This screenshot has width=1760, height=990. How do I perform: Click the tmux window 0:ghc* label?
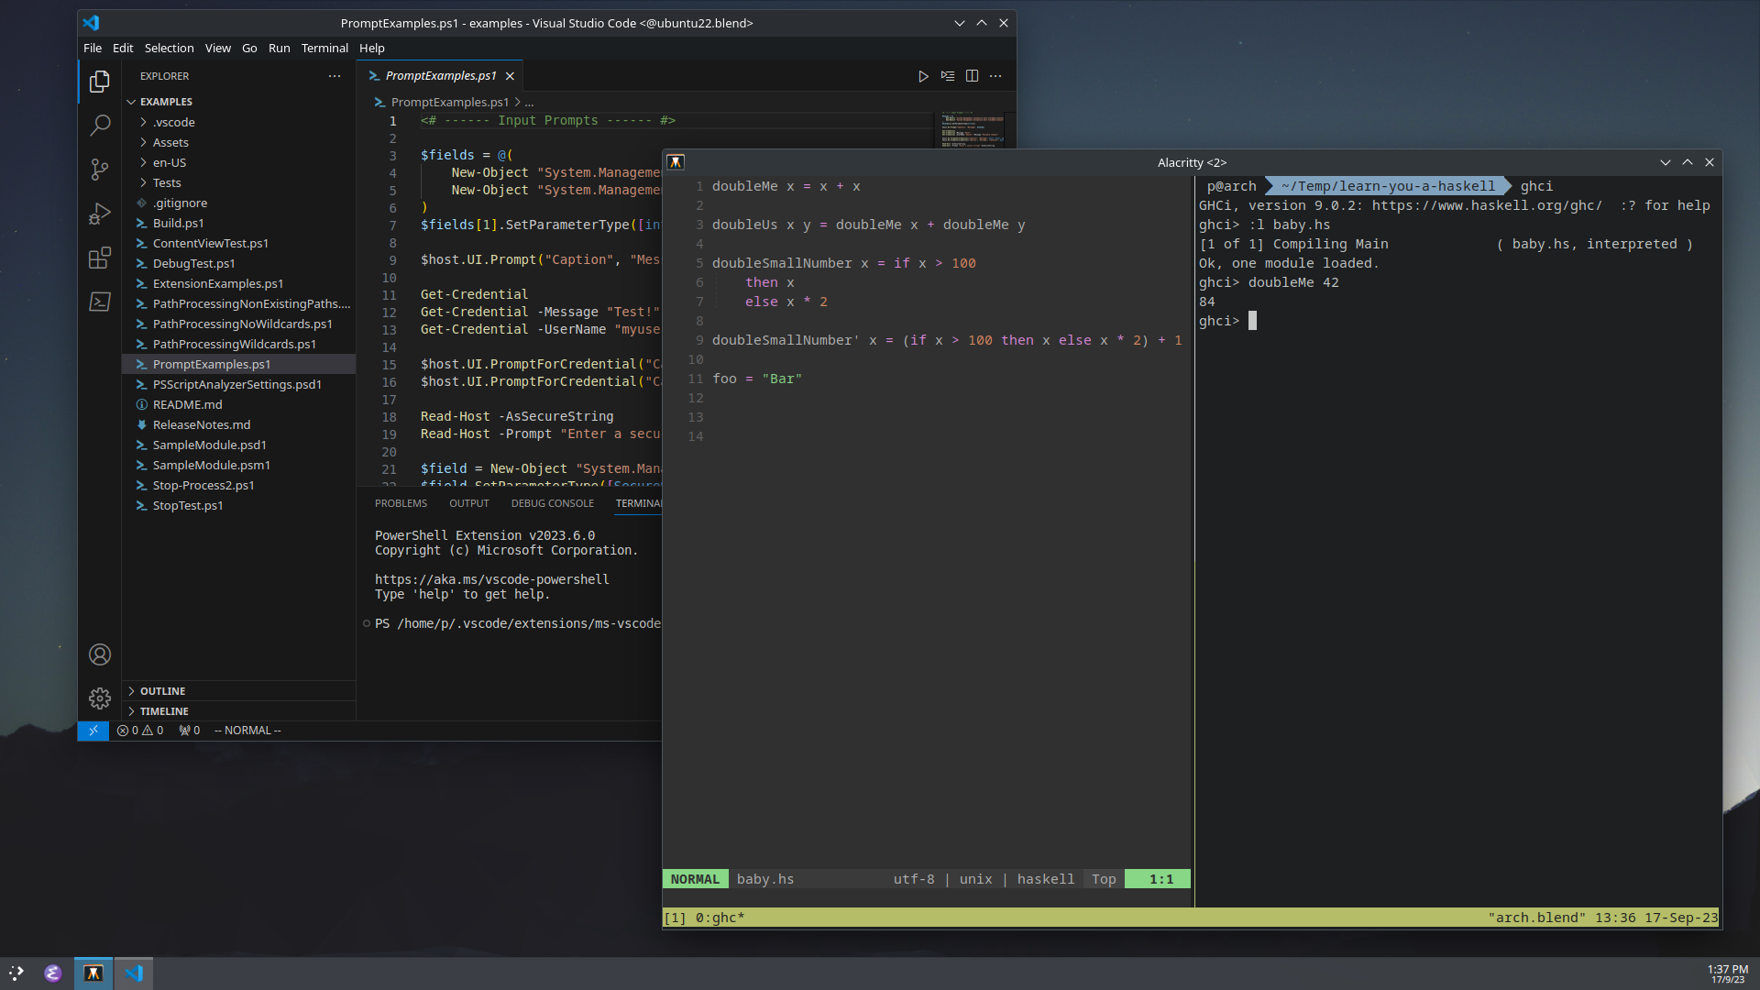point(720,918)
